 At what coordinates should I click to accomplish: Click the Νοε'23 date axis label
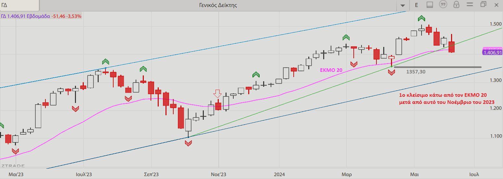[219, 174]
